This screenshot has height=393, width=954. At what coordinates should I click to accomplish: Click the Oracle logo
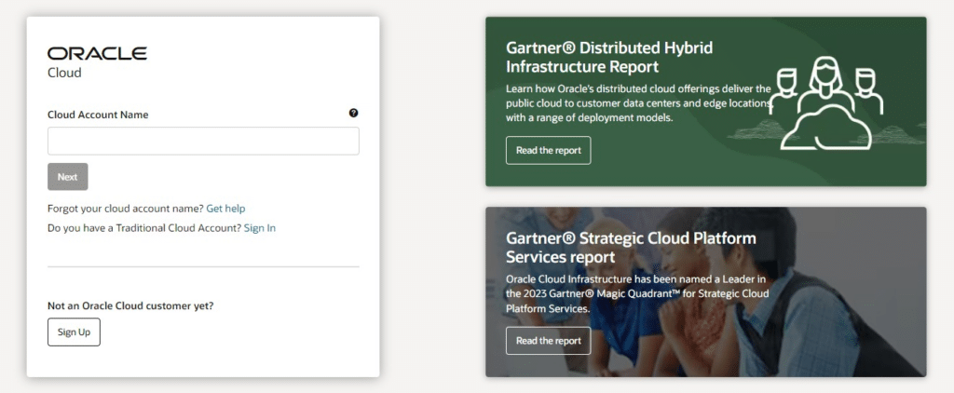point(97,53)
